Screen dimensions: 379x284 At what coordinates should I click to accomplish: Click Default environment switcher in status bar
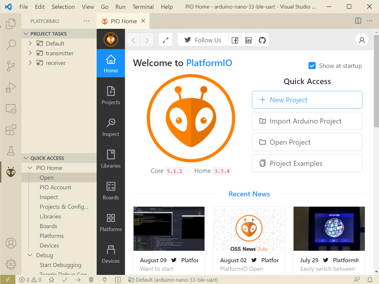click(x=173, y=280)
